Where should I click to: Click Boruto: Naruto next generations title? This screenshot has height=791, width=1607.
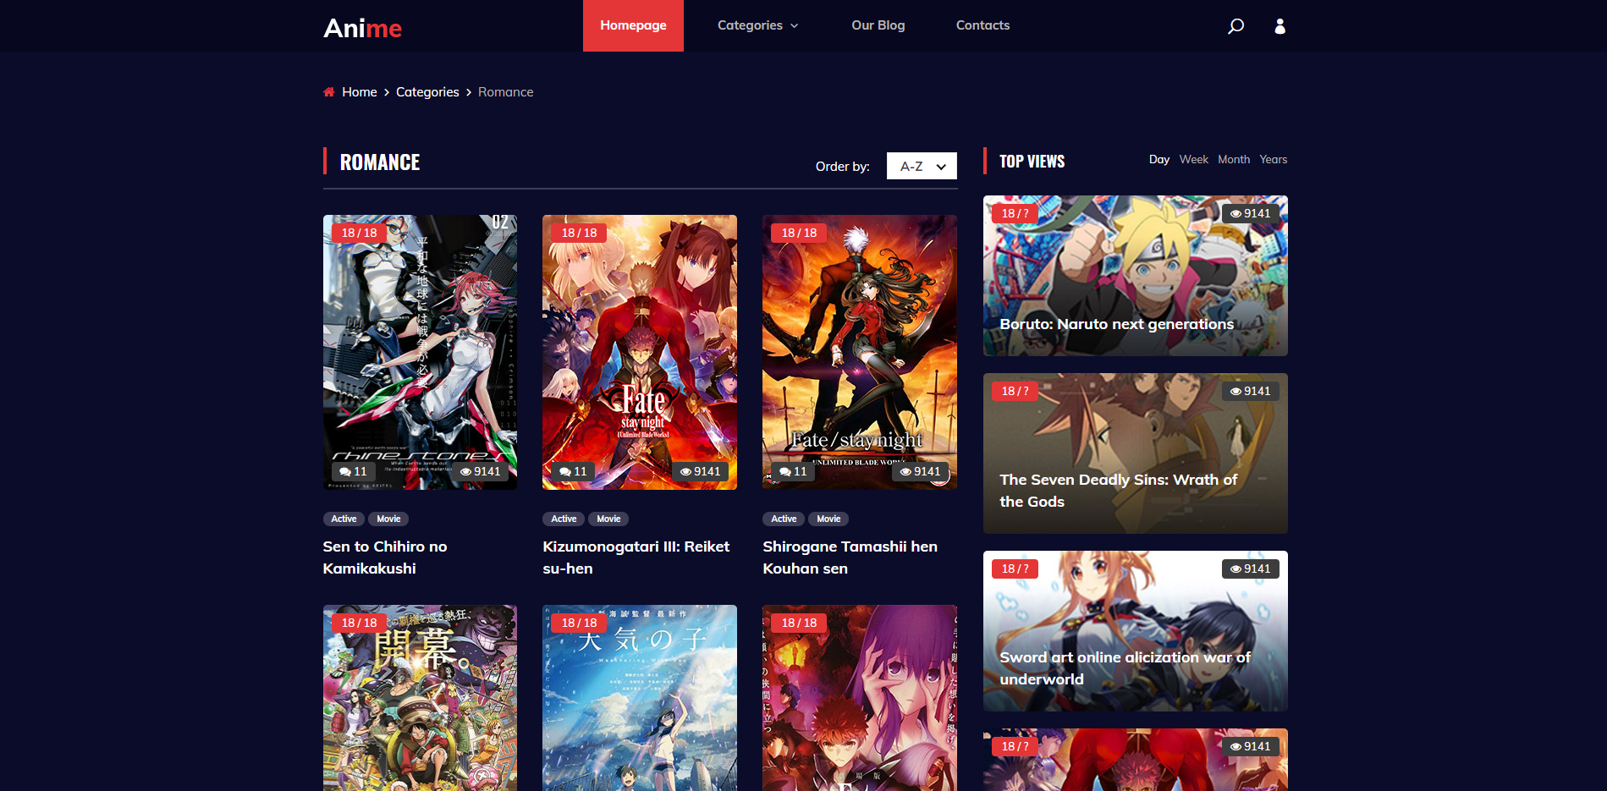(x=1116, y=324)
